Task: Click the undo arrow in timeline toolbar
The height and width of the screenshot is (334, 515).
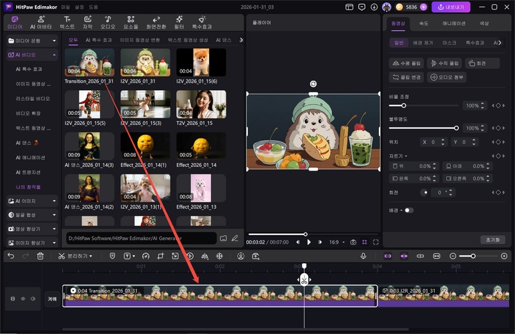Action: tap(11, 256)
